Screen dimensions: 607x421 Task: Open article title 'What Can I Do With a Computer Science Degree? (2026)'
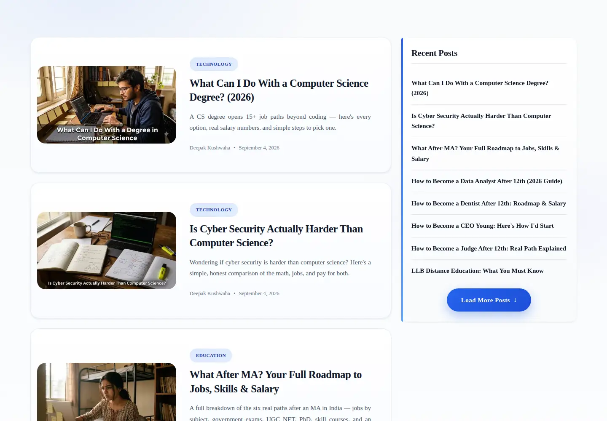tap(279, 90)
